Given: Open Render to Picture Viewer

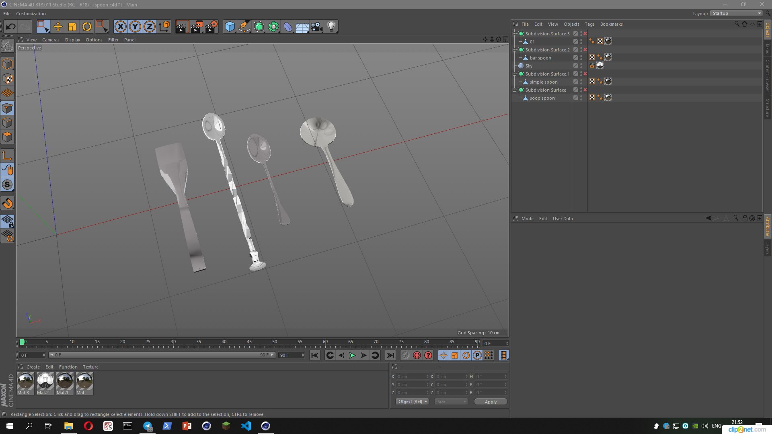Looking at the screenshot, I should point(197,27).
